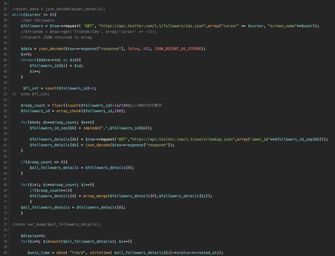
Task: Click the 'while' keyword on line 38
Action: 17,15
